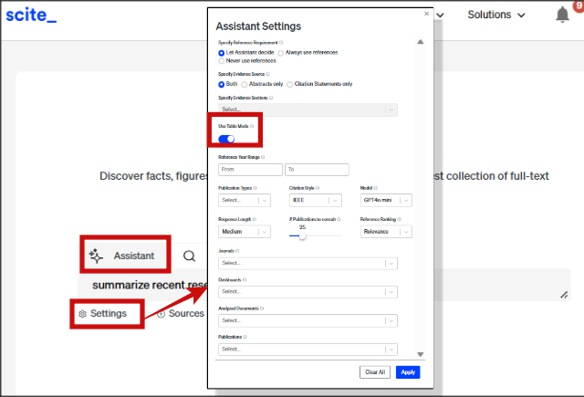
Task: Select the Always use references radio option
Action: pyautogui.click(x=281, y=53)
